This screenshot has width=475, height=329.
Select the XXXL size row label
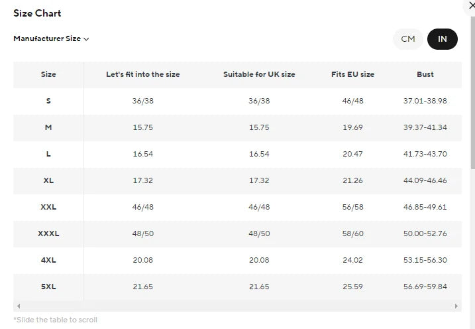[48, 233]
